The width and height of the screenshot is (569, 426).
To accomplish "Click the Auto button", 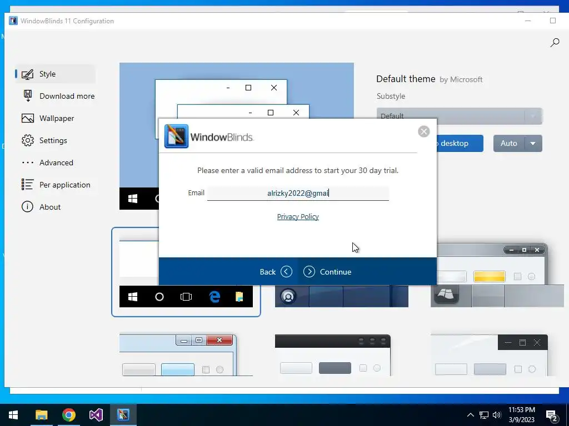I will click(509, 143).
